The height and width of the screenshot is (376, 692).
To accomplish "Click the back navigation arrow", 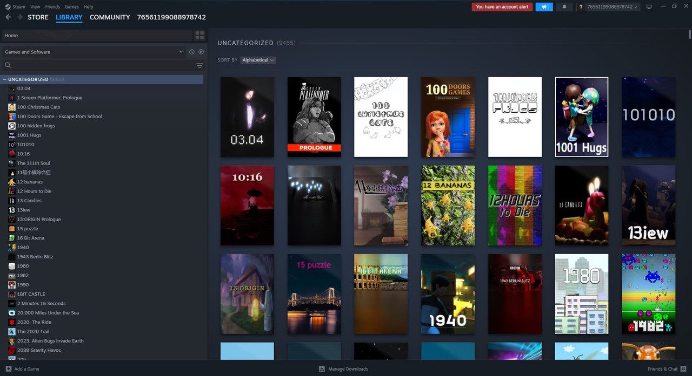I will tap(8, 17).
